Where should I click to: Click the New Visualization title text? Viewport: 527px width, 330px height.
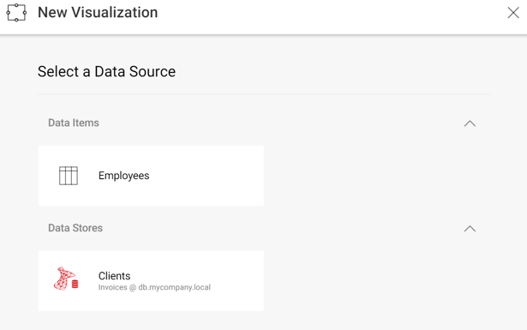98,13
